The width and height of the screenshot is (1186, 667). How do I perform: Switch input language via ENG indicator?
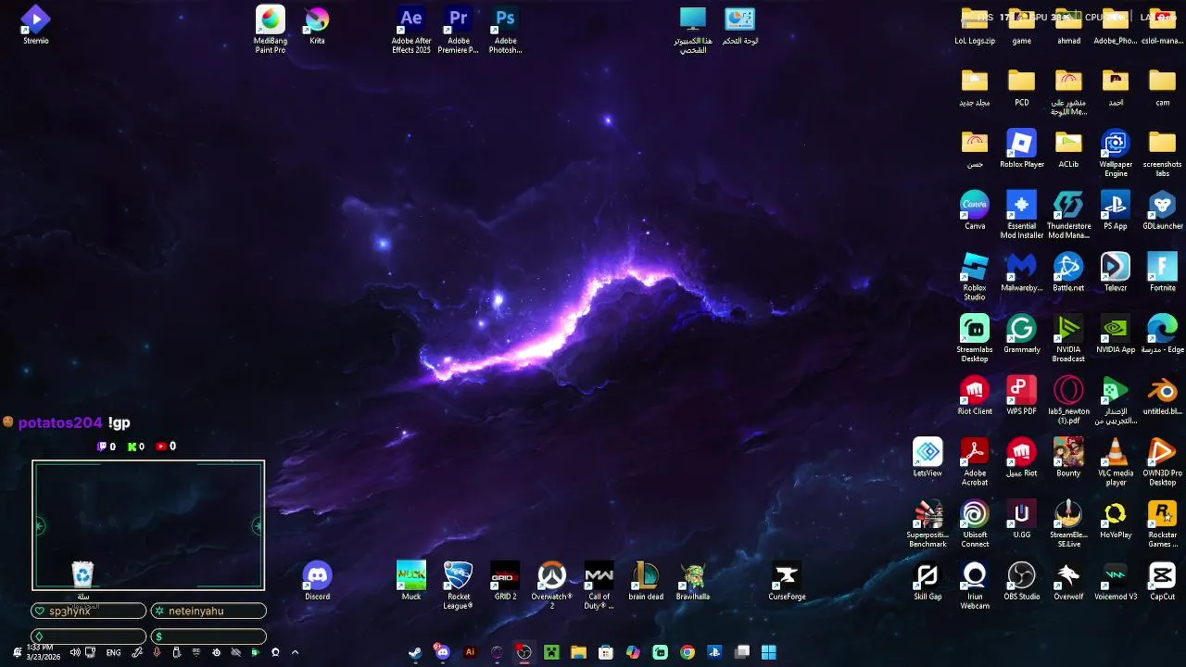click(113, 652)
